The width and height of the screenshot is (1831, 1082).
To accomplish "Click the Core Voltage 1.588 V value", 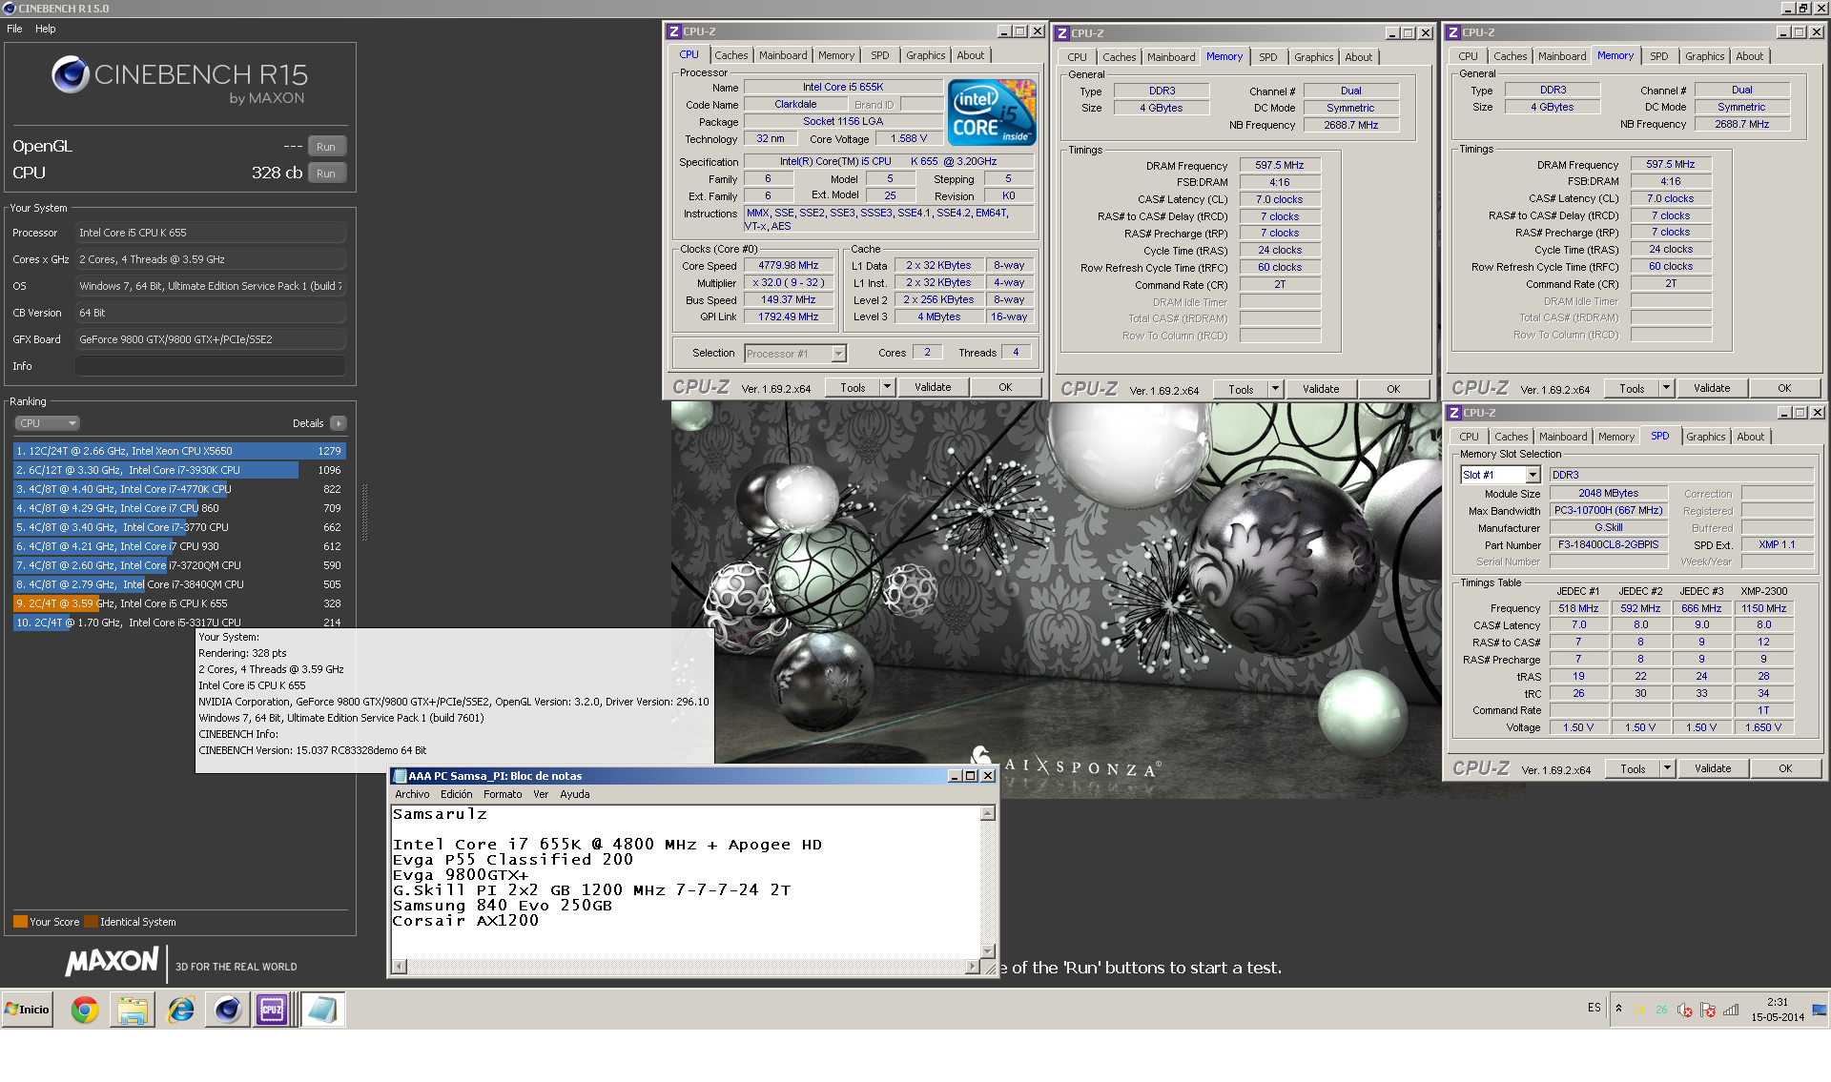I will [x=909, y=139].
